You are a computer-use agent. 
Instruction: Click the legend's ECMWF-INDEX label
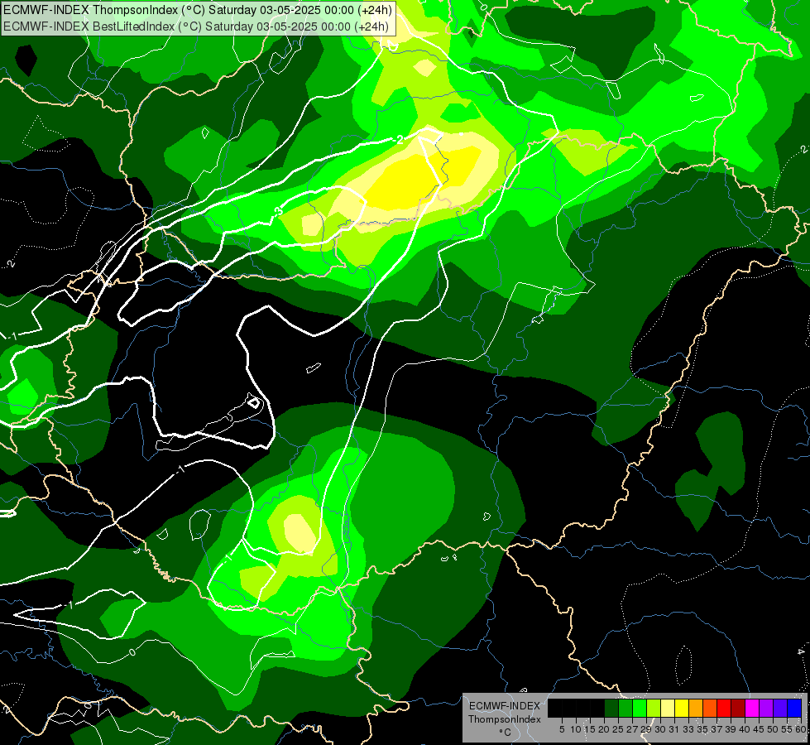coord(505,706)
